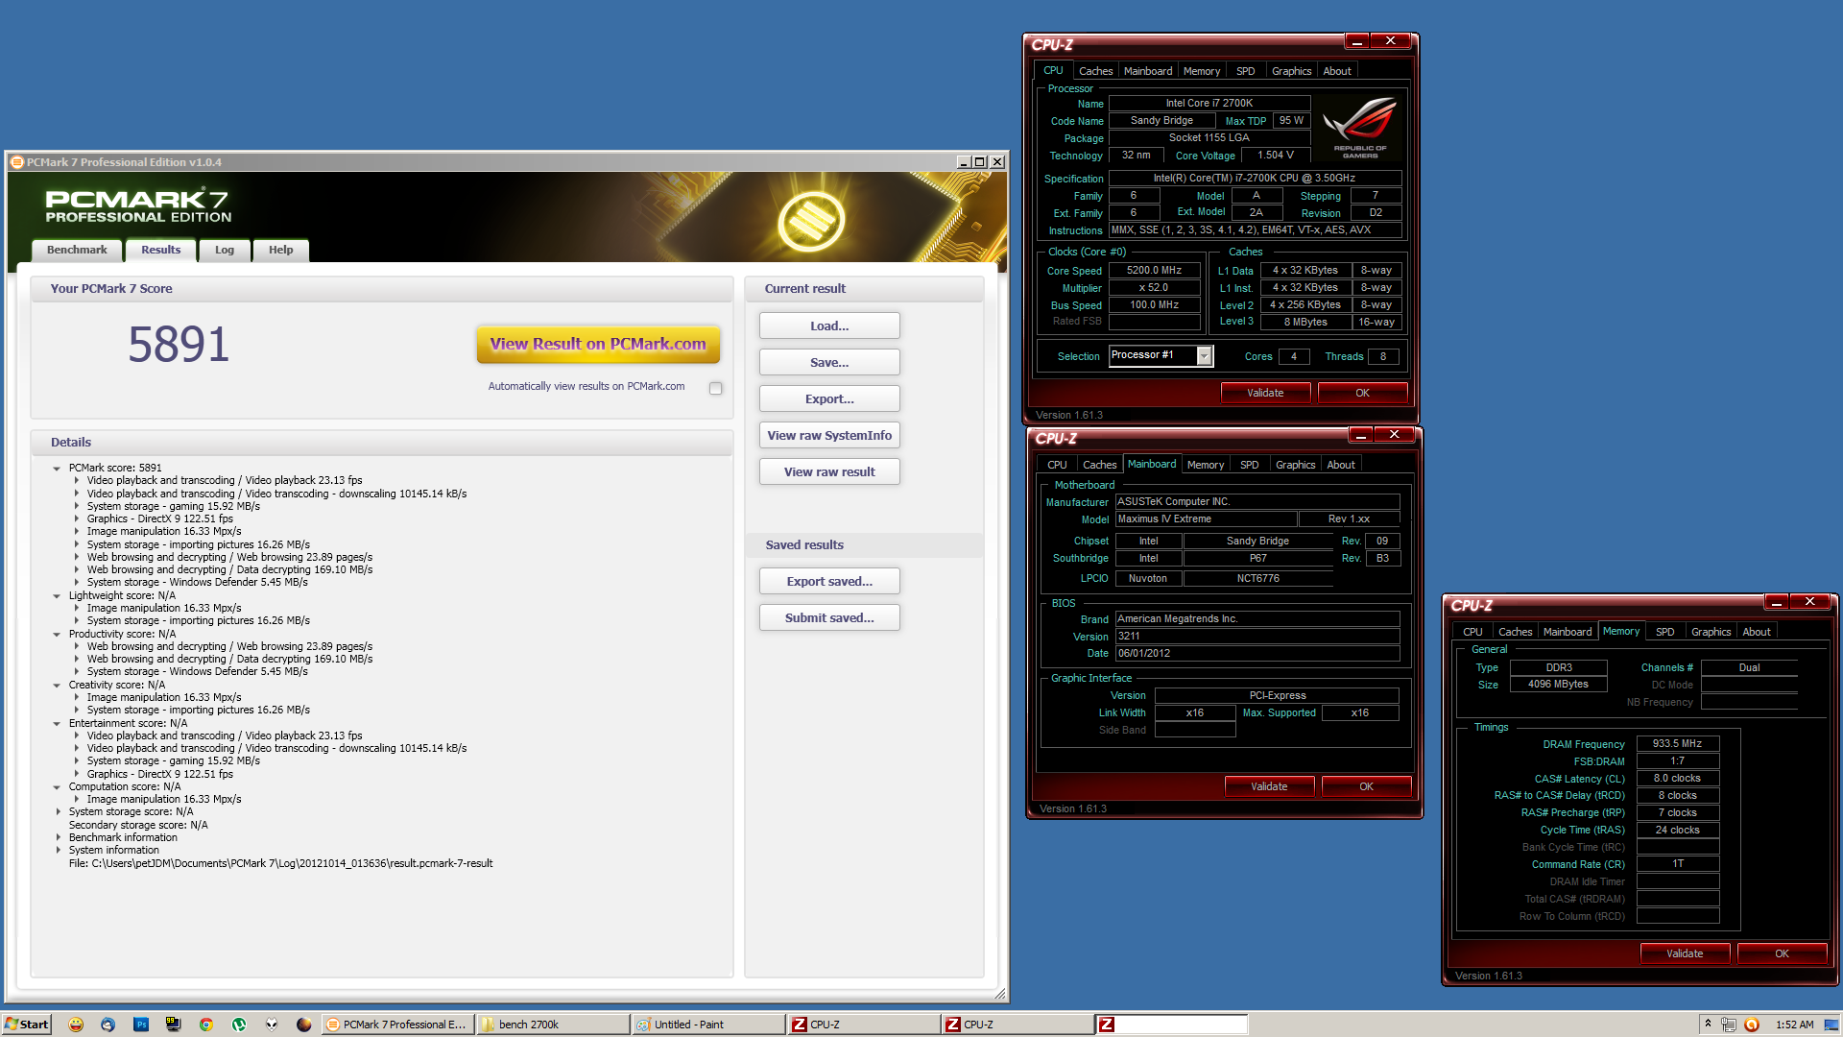Screen dimensions: 1843x1037
Task: Expand the Graphics - DirectX 9 122.51 fps row under PCMark score
Action: 77,519
